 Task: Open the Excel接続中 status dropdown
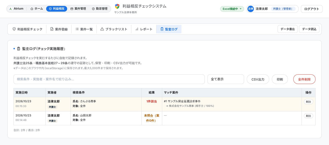pos(232,9)
